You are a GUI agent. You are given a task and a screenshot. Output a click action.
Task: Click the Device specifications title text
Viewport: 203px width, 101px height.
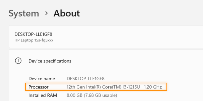point(50,61)
